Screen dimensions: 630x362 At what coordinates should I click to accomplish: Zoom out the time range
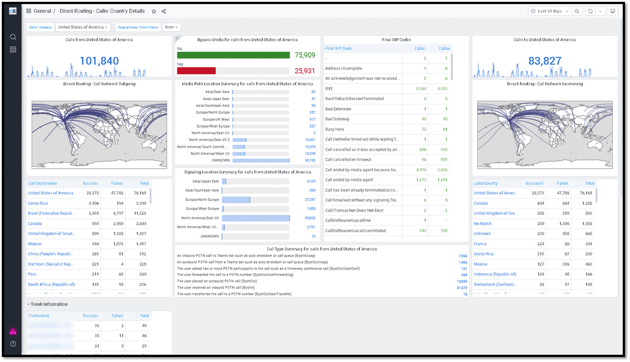click(577, 11)
